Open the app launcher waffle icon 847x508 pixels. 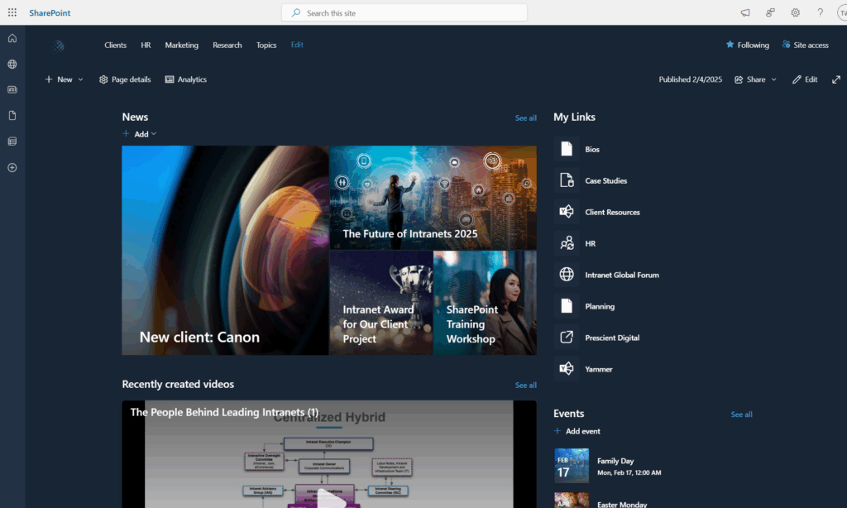coord(12,12)
